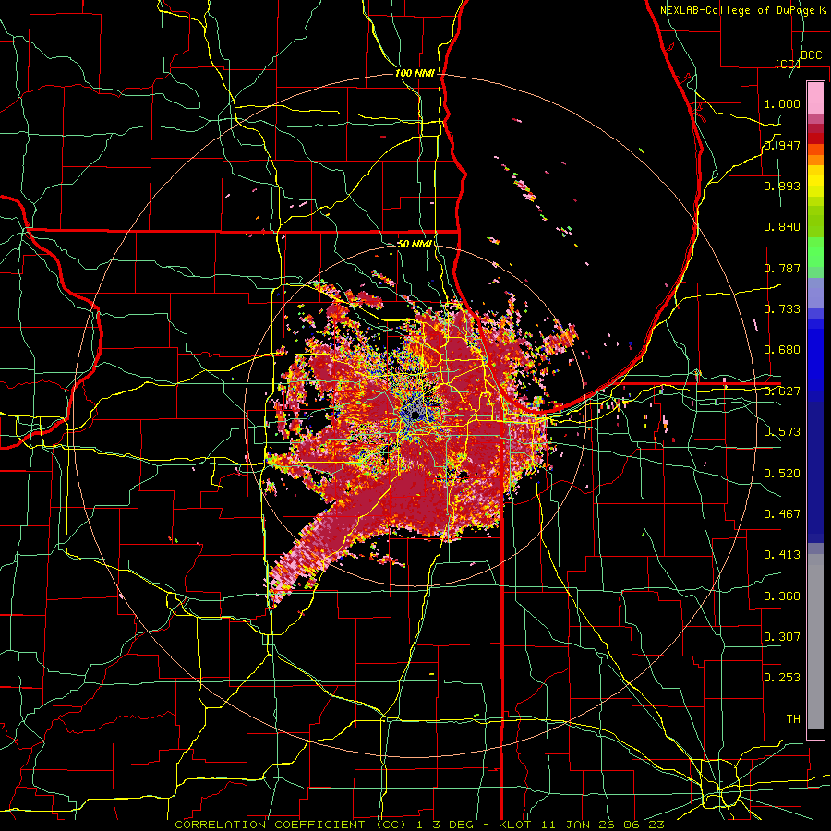Click the 0.787 scale value
Viewport: 831px width, 831px height.
pos(782,268)
